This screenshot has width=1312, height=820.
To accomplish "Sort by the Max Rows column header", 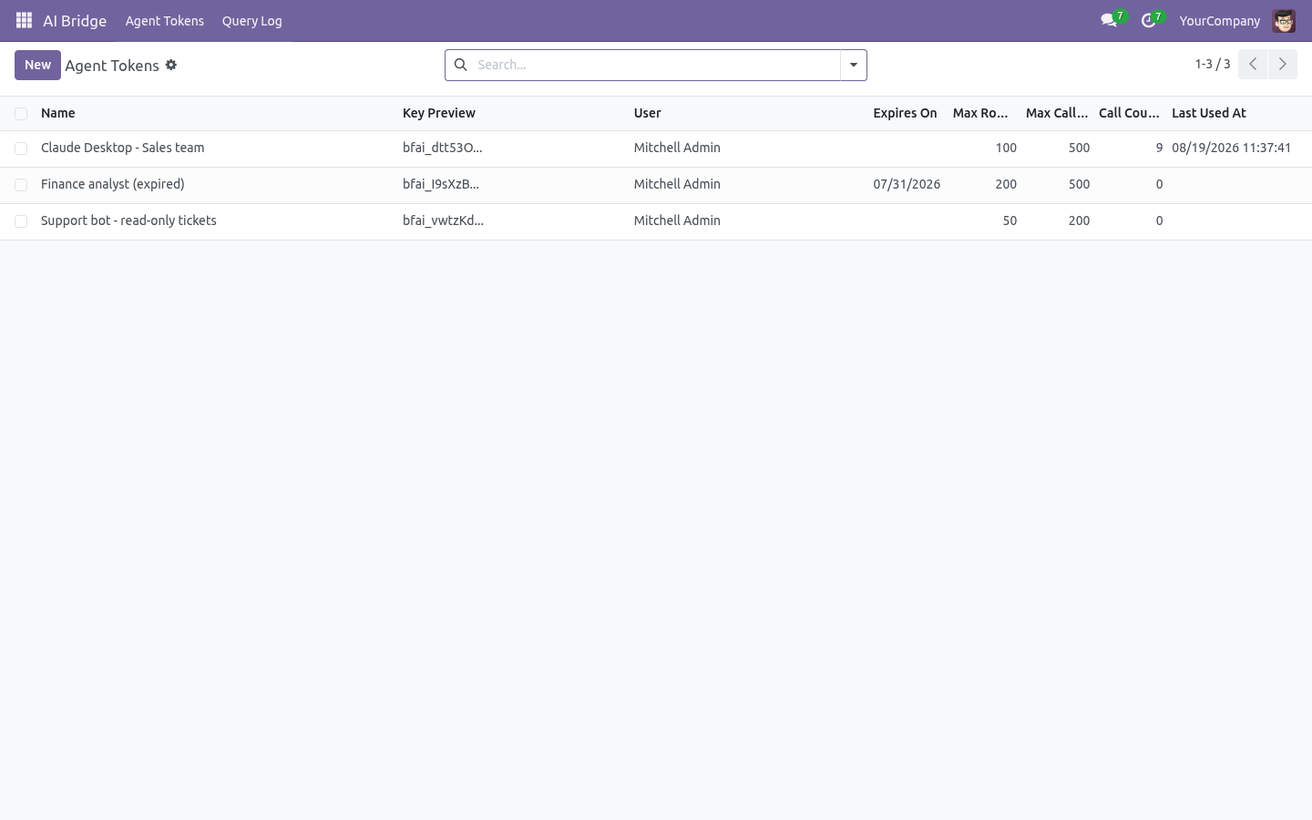I will (980, 113).
